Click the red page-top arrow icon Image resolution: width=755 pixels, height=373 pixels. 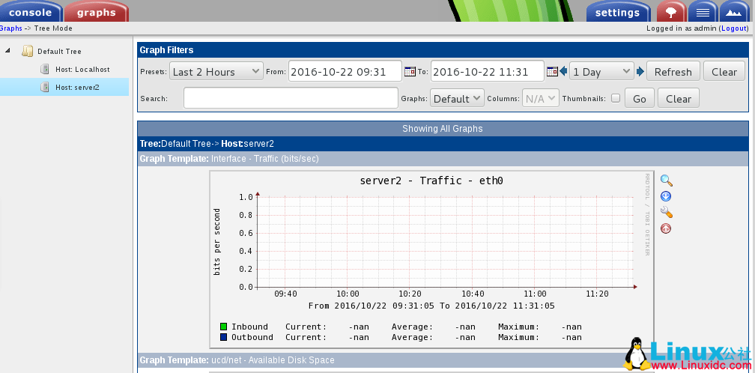(666, 228)
